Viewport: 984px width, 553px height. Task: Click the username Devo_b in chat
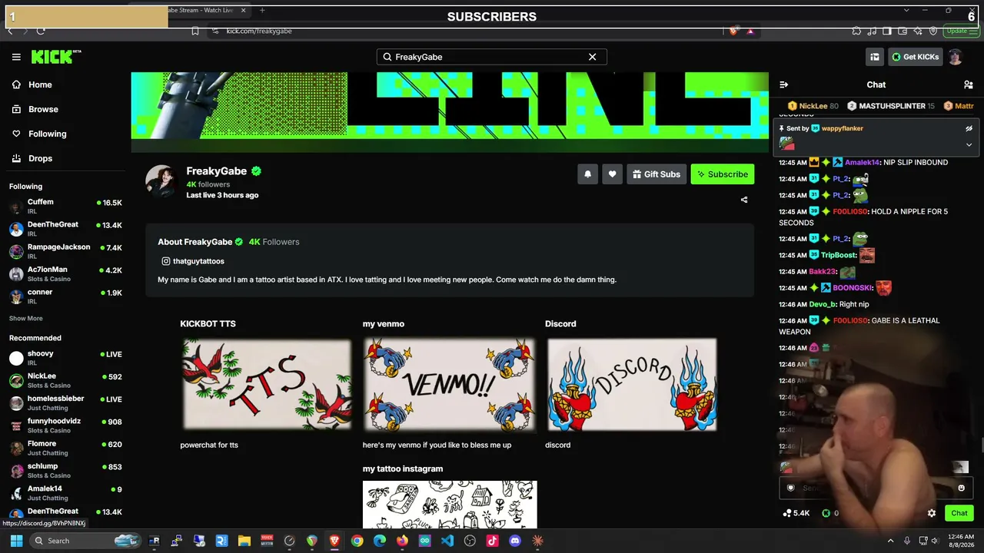[x=822, y=304]
